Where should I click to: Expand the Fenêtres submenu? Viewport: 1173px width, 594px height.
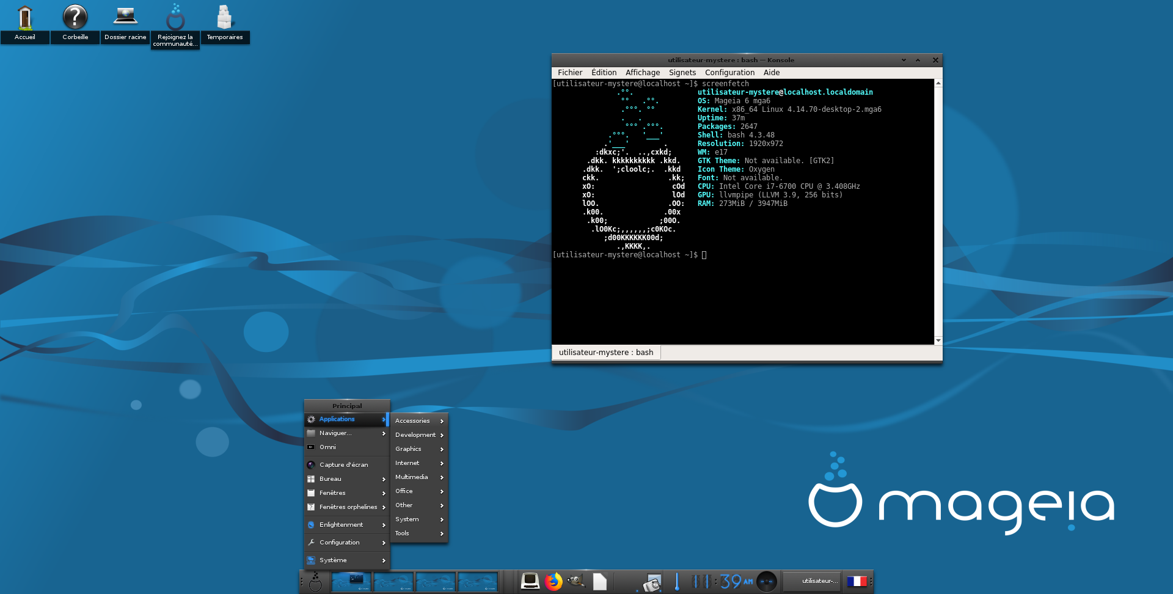pos(346,493)
